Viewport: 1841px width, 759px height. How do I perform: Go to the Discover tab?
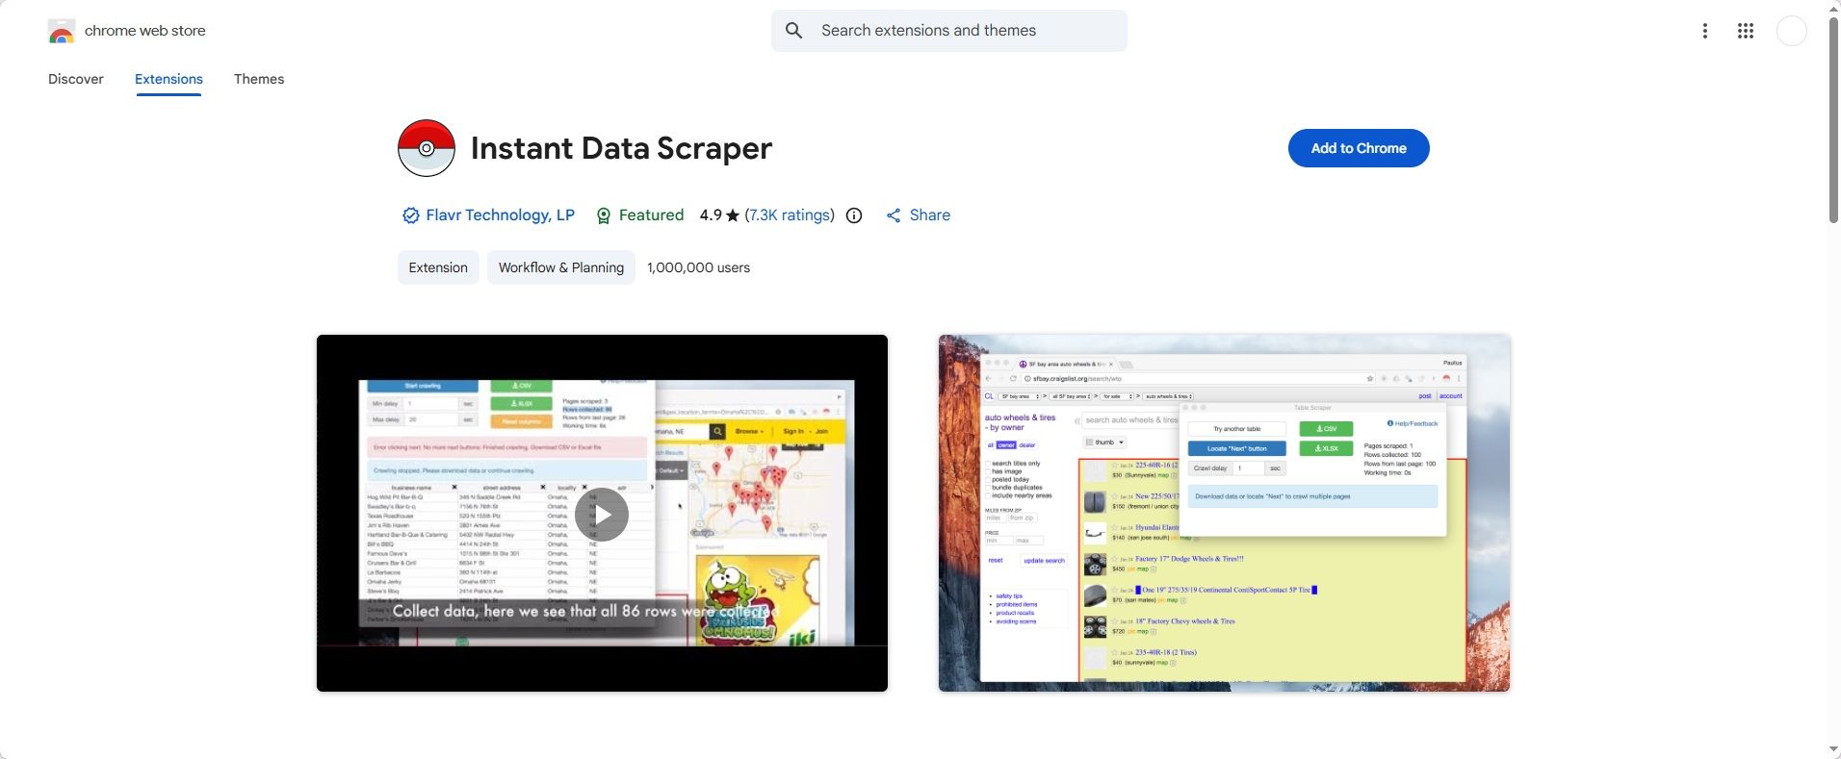click(76, 79)
